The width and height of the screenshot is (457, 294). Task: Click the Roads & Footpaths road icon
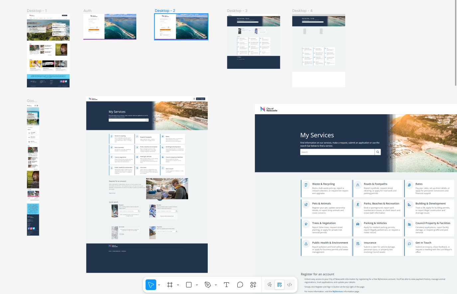pos(358,185)
